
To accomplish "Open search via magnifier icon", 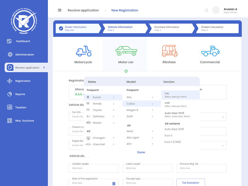I will coord(206,11).
